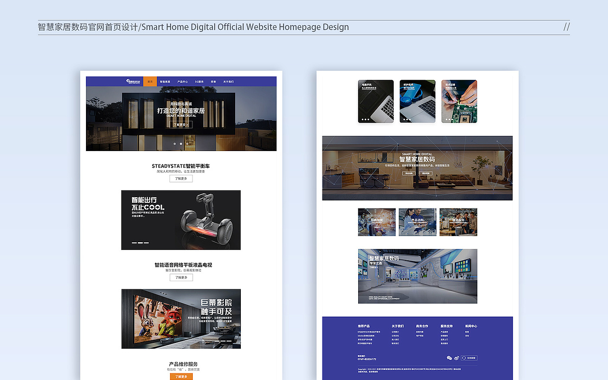The height and width of the screenshot is (380, 608).
Task: Open the 智能出行 balance scooter banner
Action: pos(181,220)
